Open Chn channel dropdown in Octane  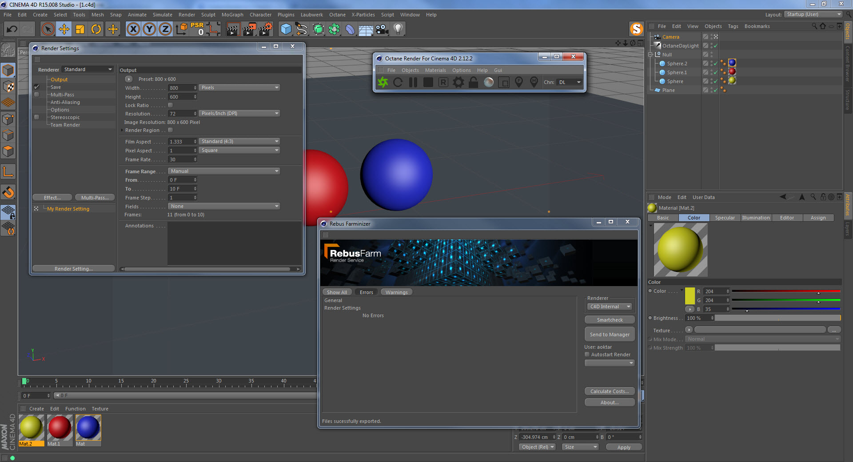(x=570, y=82)
